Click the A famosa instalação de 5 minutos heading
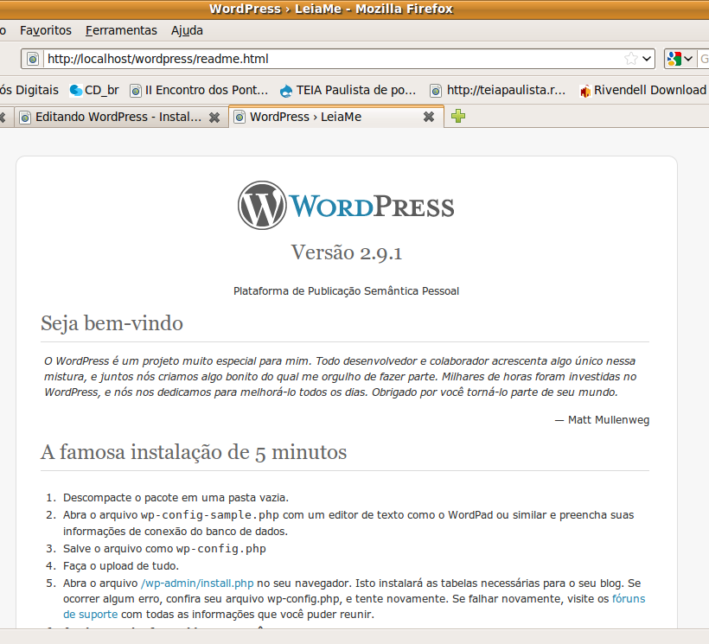709x644 pixels. click(194, 452)
